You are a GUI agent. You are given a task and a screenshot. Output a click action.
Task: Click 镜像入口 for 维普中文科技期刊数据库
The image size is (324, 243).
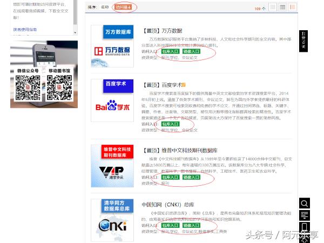click(191, 177)
